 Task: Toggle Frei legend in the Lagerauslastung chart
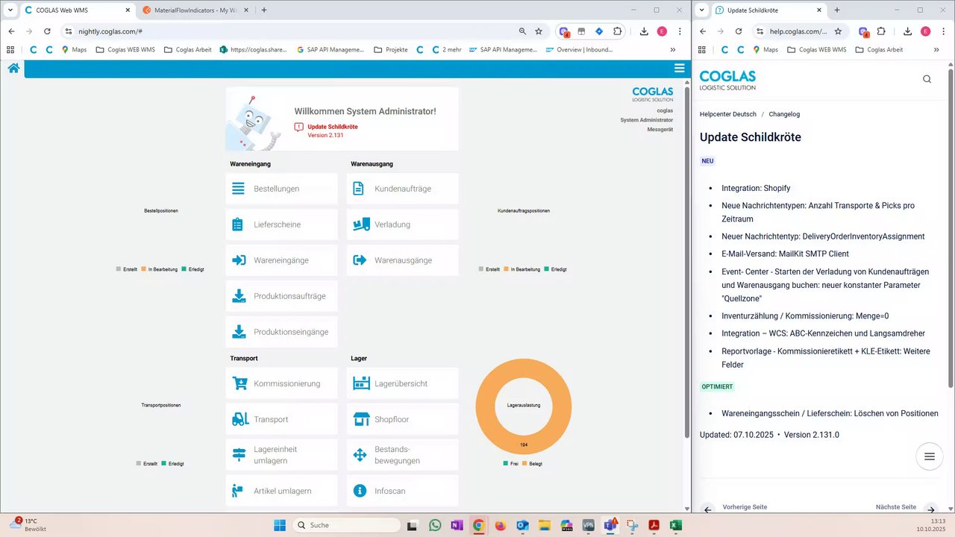coord(510,463)
